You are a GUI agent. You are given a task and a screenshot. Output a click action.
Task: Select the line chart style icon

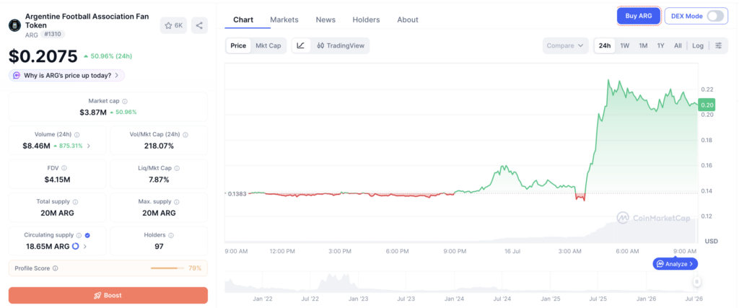301,45
